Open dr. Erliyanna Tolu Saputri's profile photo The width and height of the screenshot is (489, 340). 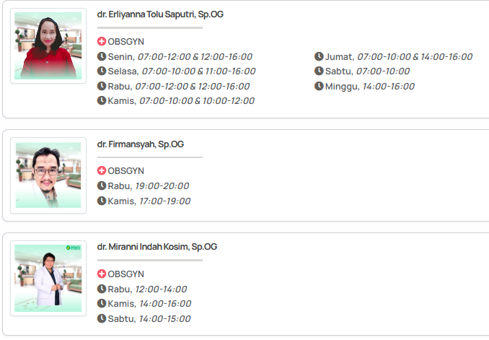pyautogui.click(x=48, y=45)
